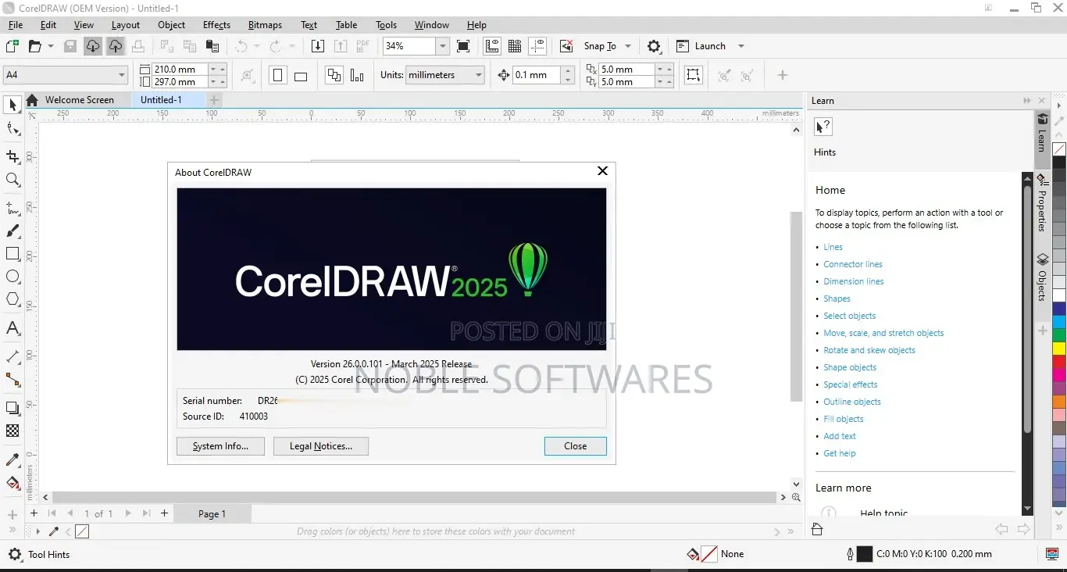Select the Color Eyedropper tool
Screen dimensions: 1067x572
(12, 459)
